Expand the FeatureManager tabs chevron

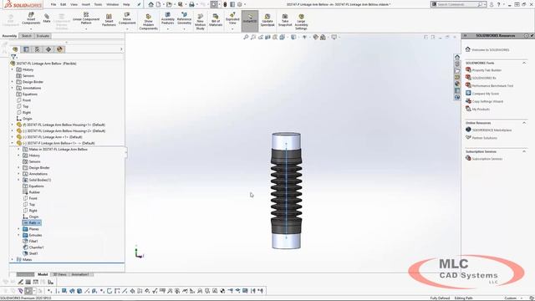click(121, 49)
